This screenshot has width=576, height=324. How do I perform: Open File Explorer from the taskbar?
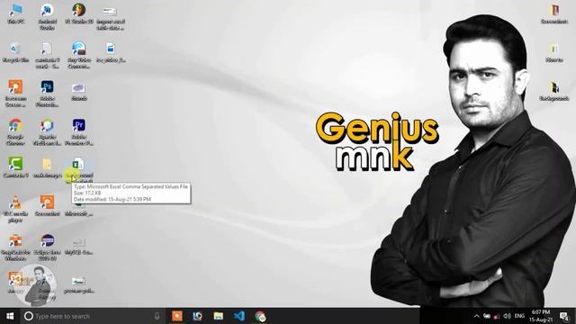tap(218, 316)
